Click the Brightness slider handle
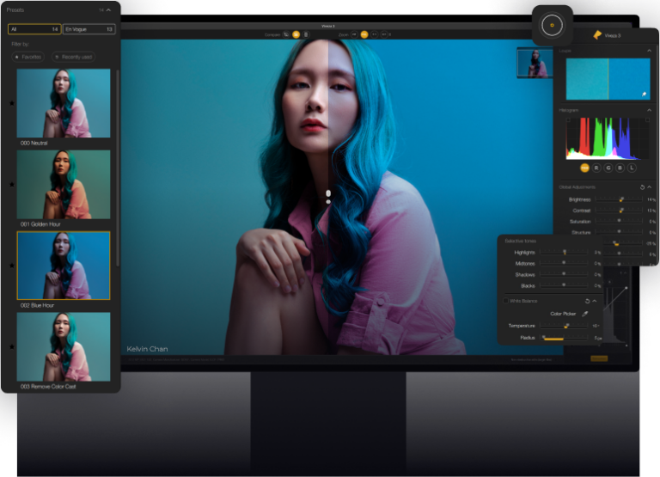The height and width of the screenshot is (477, 660). [620, 199]
